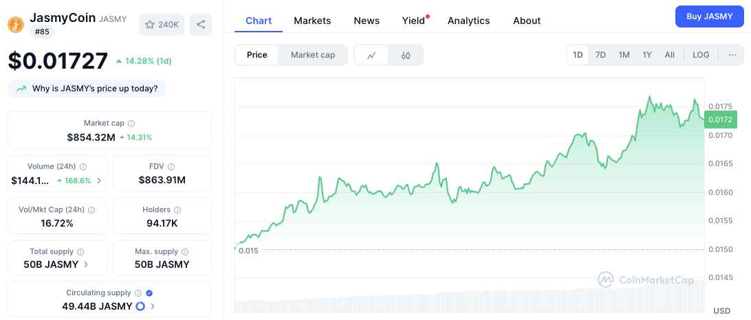The image size is (751, 320).
Task: Open the News tab
Action: point(367,21)
